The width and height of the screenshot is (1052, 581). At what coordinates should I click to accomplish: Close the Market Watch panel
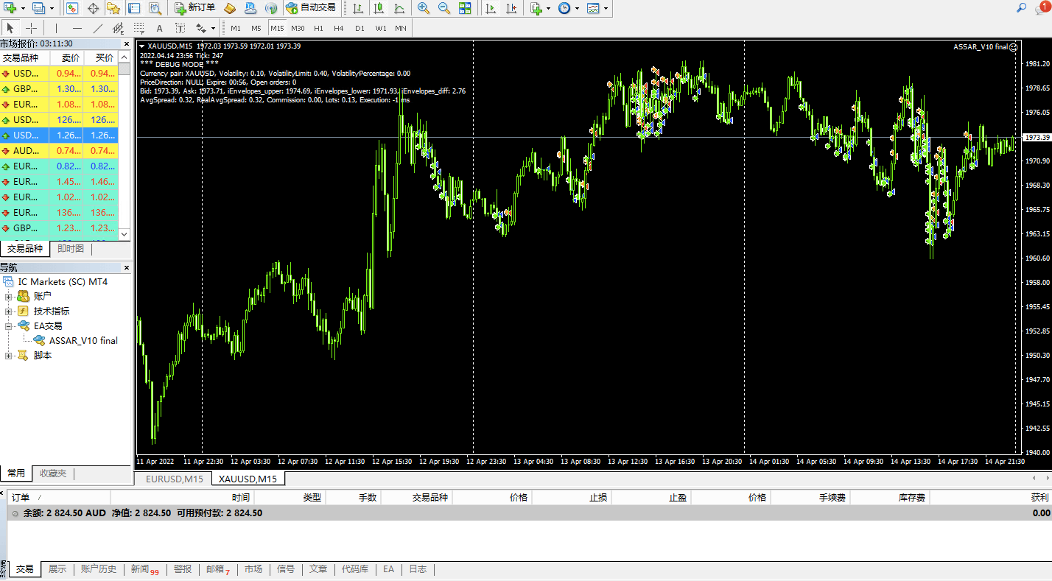click(x=126, y=43)
